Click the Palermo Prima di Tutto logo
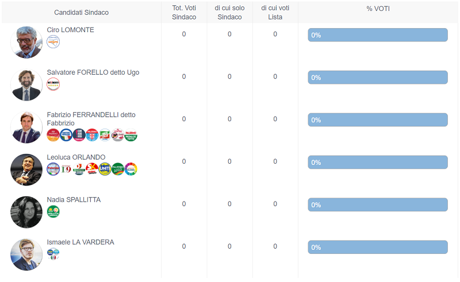 (131, 135)
